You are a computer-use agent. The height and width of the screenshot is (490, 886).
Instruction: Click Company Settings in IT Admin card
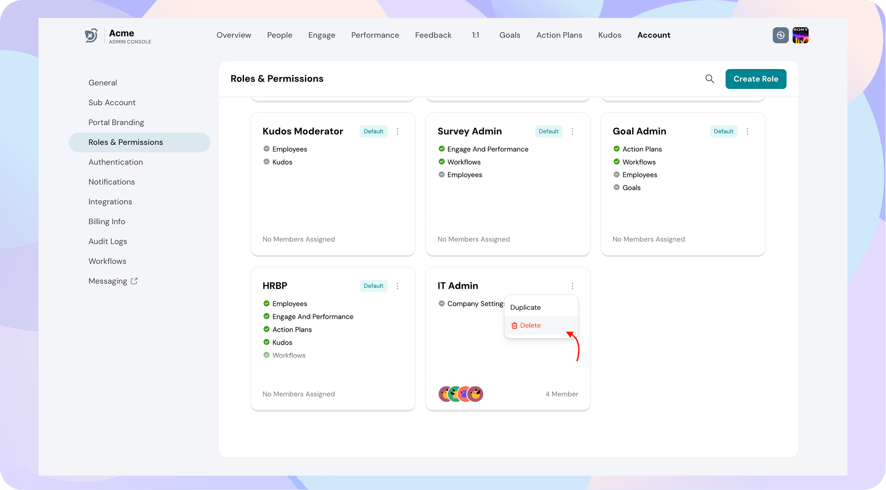(x=476, y=304)
